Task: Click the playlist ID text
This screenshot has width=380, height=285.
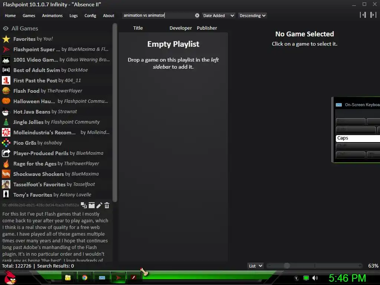Action: 40,205
